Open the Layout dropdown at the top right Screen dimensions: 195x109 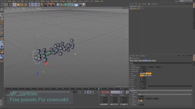click(x=186, y=1)
